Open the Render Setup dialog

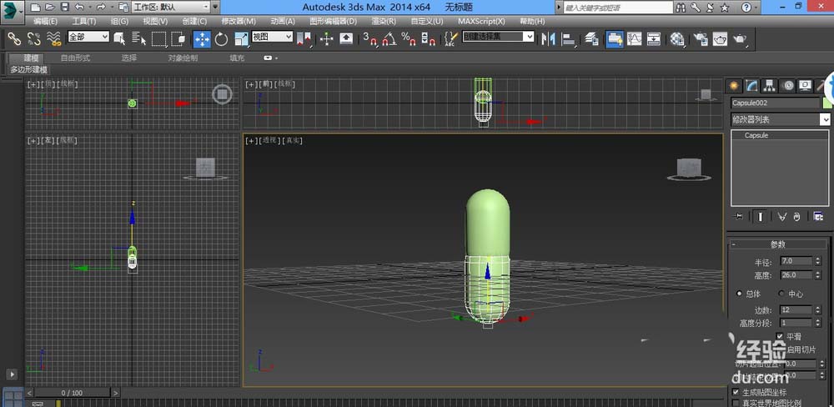(x=701, y=39)
